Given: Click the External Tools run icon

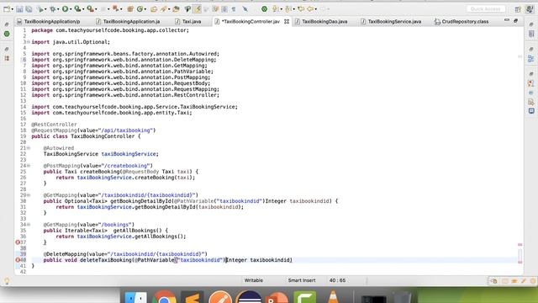Looking at the screenshot, I should point(90,9).
